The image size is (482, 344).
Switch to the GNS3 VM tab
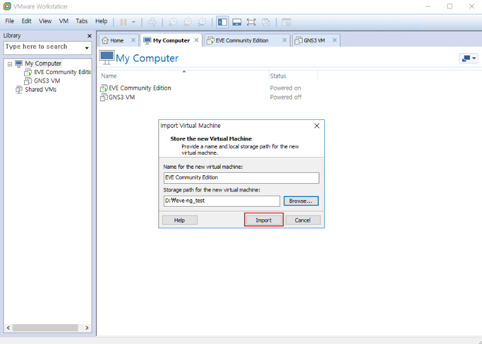click(314, 40)
